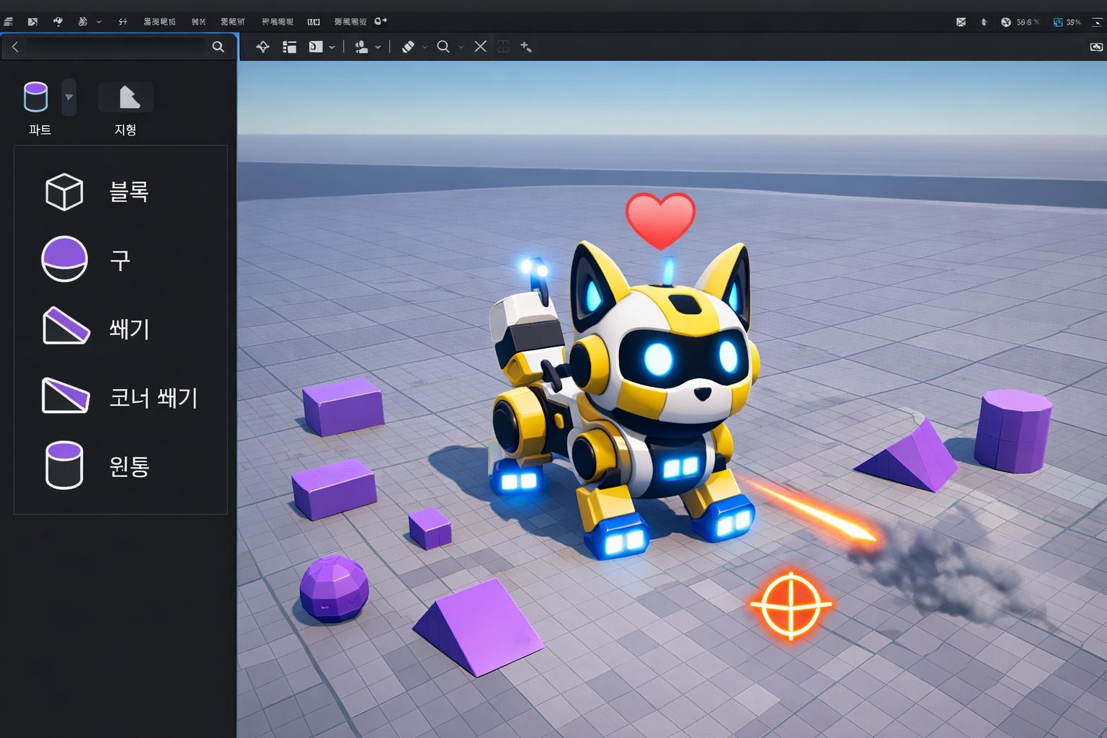This screenshot has height=738, width=1107.
Task: Pick the 쐐기 wedge part
Action: [x=96, y=328]
